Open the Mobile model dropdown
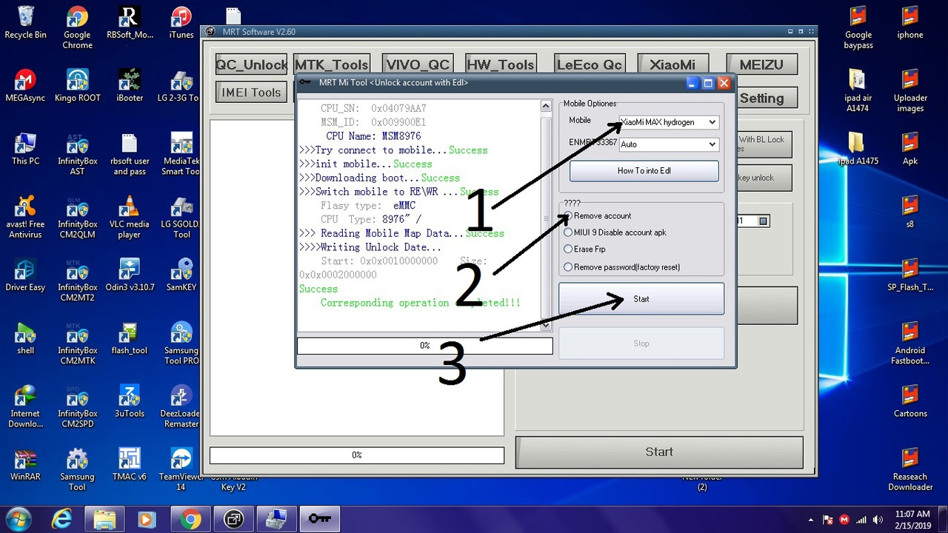This screenshot has width=948, height=533. click(x=669, y=122)
